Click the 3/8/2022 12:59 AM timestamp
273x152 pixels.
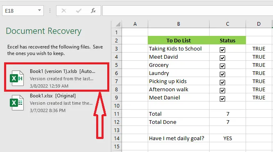tap(49, 86)
